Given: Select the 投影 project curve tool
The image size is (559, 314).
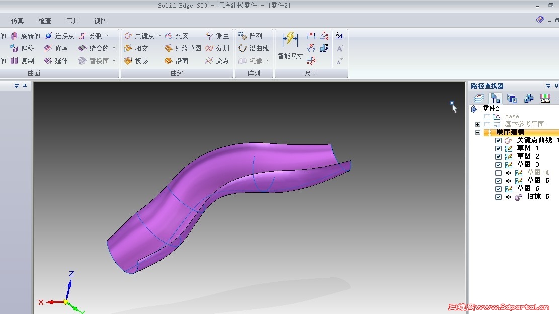Looking at the screenshot, I should [x=136, y=61].
